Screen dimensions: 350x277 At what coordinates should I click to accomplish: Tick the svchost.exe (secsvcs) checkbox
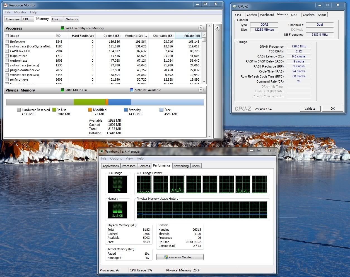[7, 75]
